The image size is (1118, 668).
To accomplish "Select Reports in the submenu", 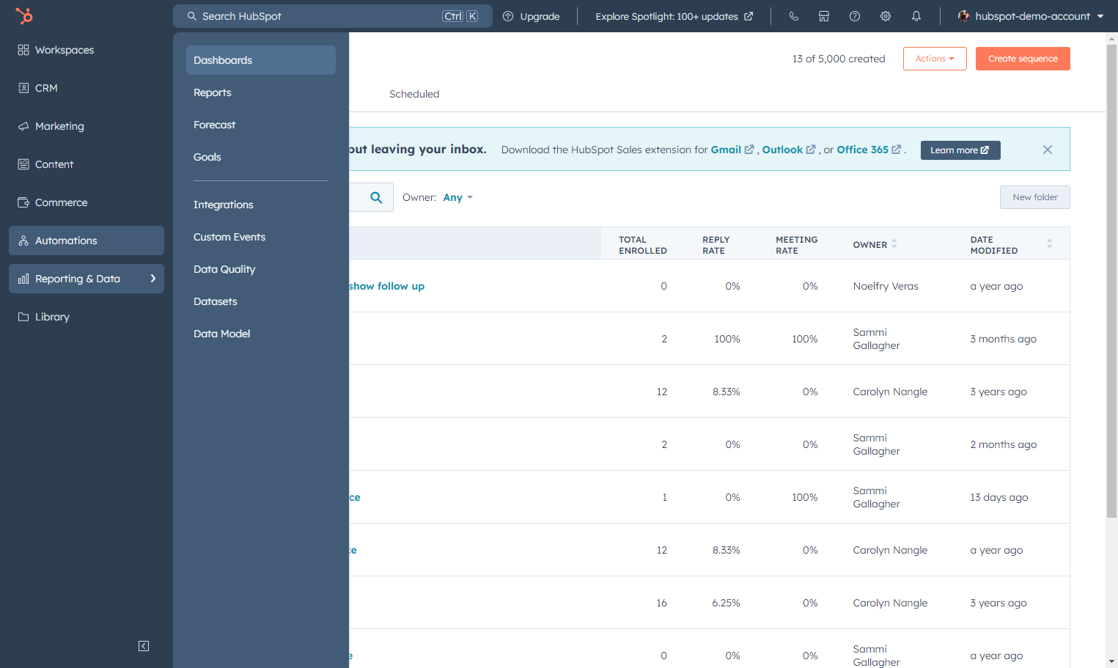I will (x=261, y=92).
